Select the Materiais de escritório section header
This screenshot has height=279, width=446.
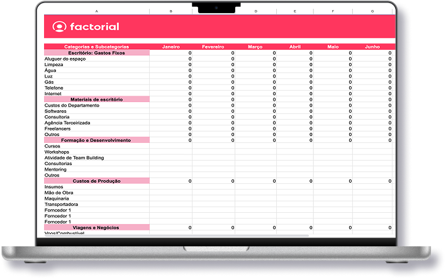tap(96, 100)
